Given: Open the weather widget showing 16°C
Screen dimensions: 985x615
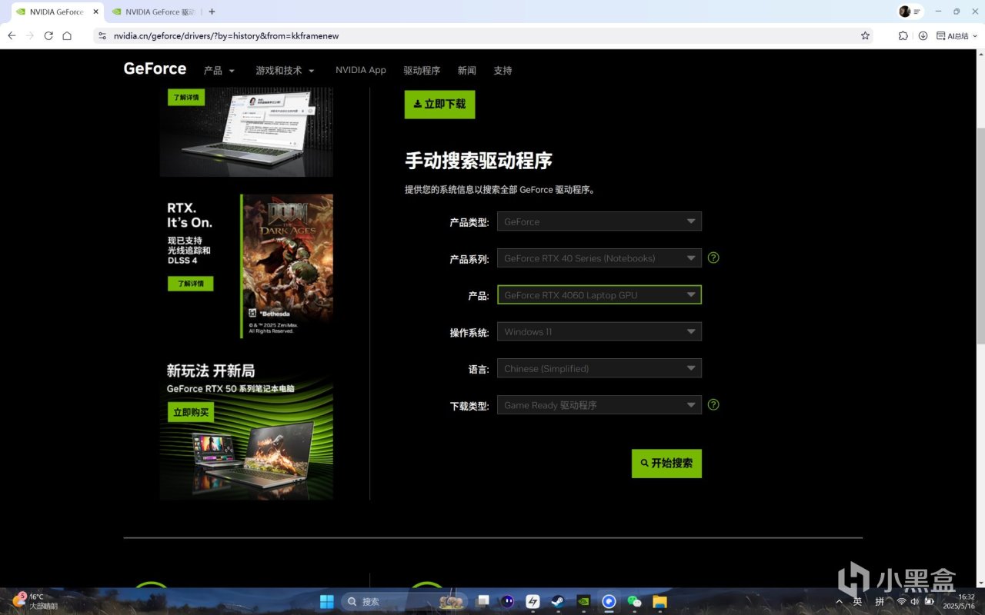Looking at the screenshot, I should (x=35, y=601).
